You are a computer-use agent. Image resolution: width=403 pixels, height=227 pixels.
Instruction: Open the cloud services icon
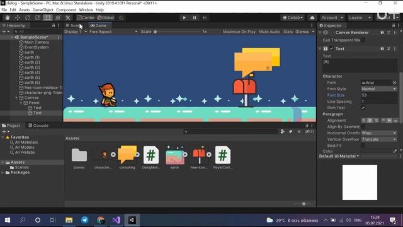pos(312,18)
